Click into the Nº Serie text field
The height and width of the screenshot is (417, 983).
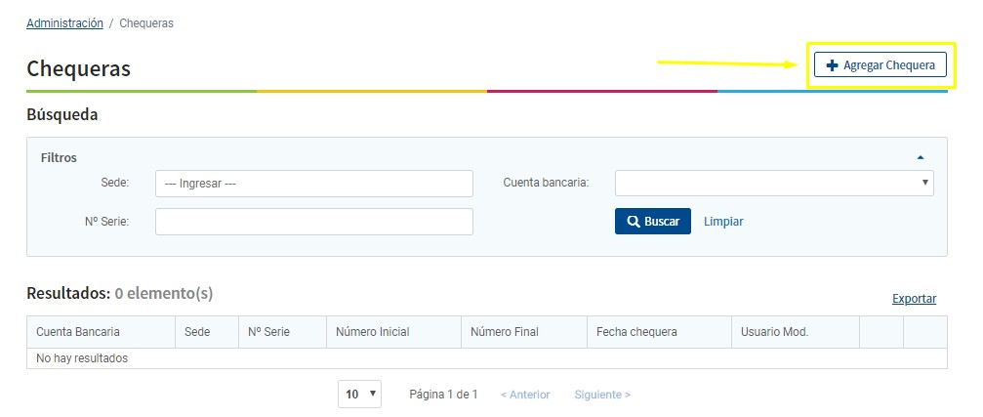[313, 222]
